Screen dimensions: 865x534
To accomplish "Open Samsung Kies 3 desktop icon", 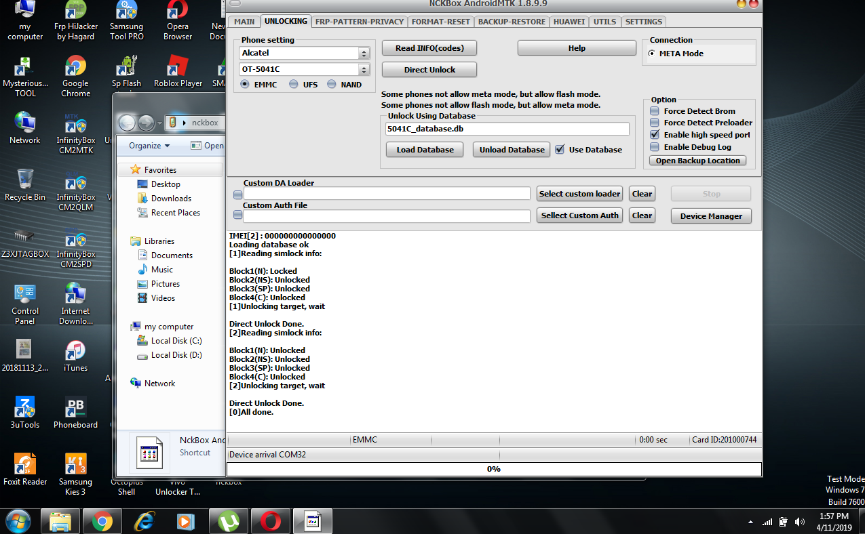I will tap(75, 475).
